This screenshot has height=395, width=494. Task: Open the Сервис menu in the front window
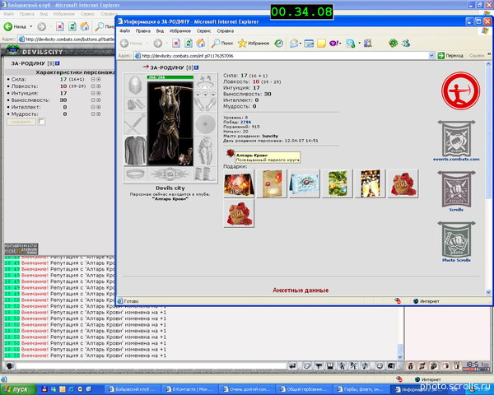tap(204, 31)
